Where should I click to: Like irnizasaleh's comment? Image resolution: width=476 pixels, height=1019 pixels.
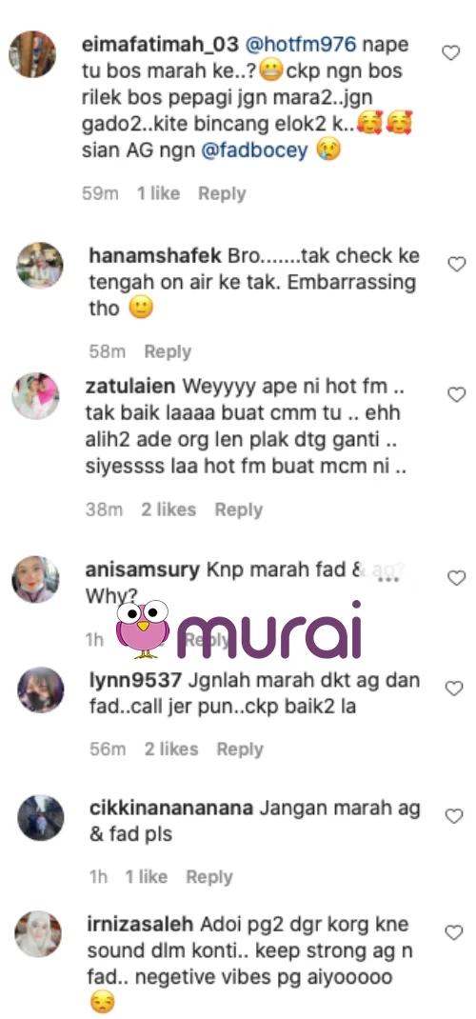(x=454, y=932)
